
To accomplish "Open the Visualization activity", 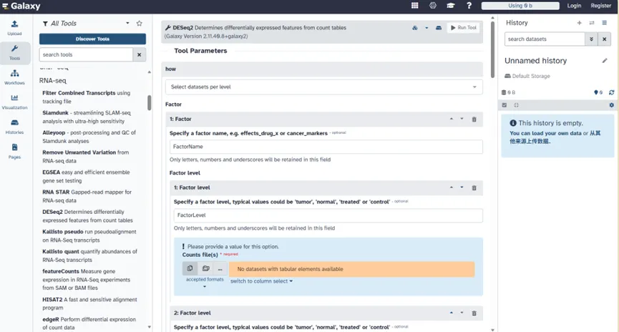I will (x=14, y=102).
